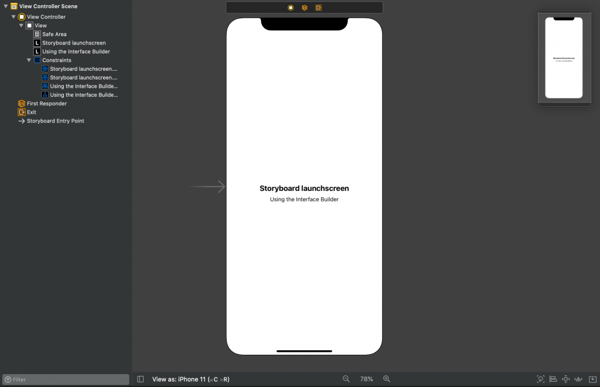Zoom in the canvas with the plus magnifier
600x387 pixels.
pyautogui.click(x=387, y=379)
